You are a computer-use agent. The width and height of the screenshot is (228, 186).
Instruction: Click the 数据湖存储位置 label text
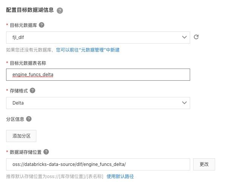26,152
